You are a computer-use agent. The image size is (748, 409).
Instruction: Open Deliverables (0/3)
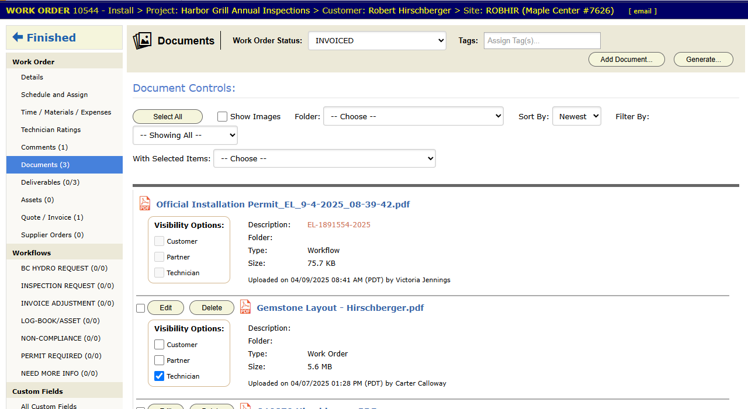tap(64, 182)
